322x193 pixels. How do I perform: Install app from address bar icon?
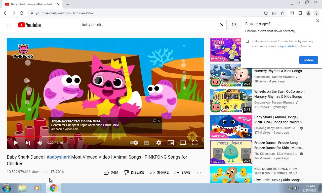266,13
